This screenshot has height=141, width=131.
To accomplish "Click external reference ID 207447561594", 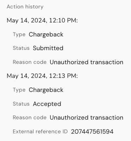I will tap(92, 132).
